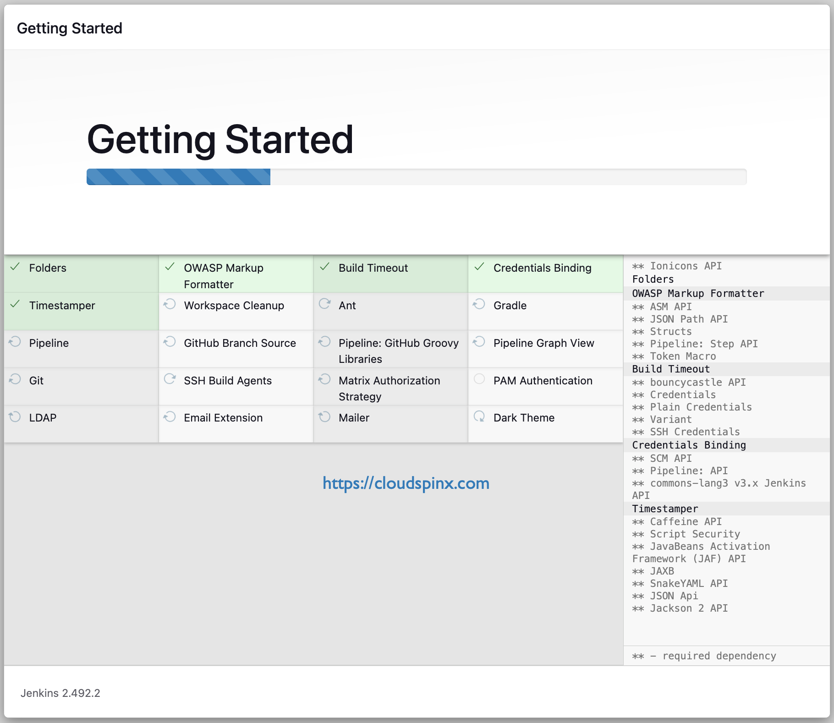This screenshot has height=723, width=834.
Task: Click the installation progress bar
Action: pyautogui.click(x=416, y=176)
